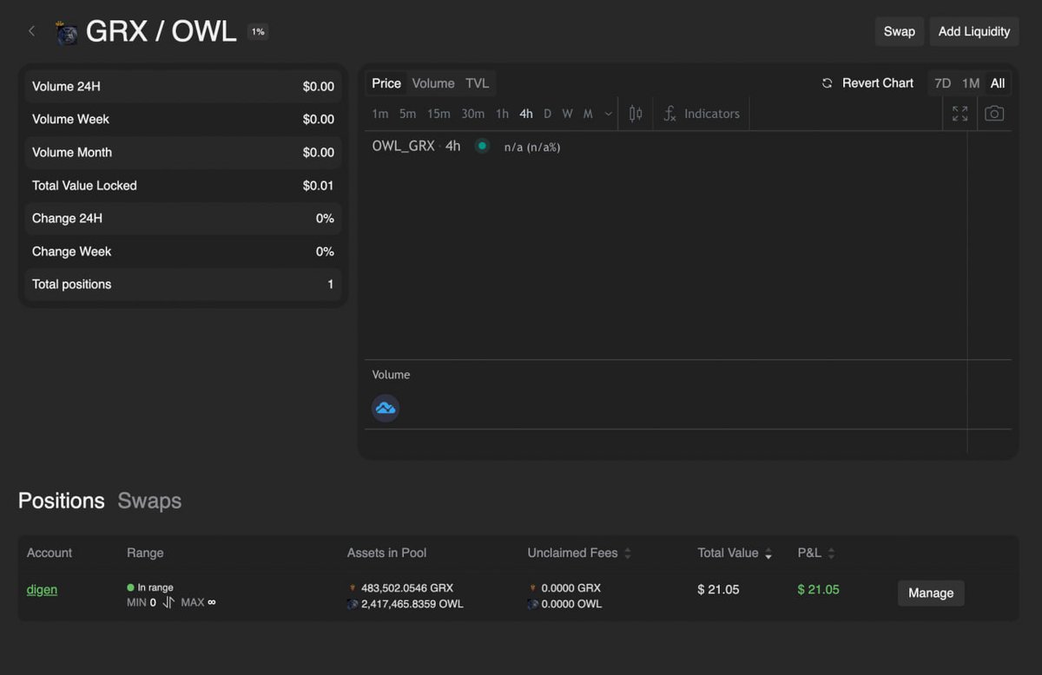The image size is (1042, 675).
Task: Click the min/max range swap icon
Action: [168, 602]
